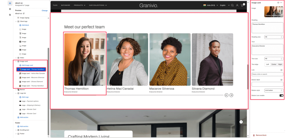The width and height of the screenshot is (292, 138).
Task: Click the scroll-to-top circle button
Action: 241,122
